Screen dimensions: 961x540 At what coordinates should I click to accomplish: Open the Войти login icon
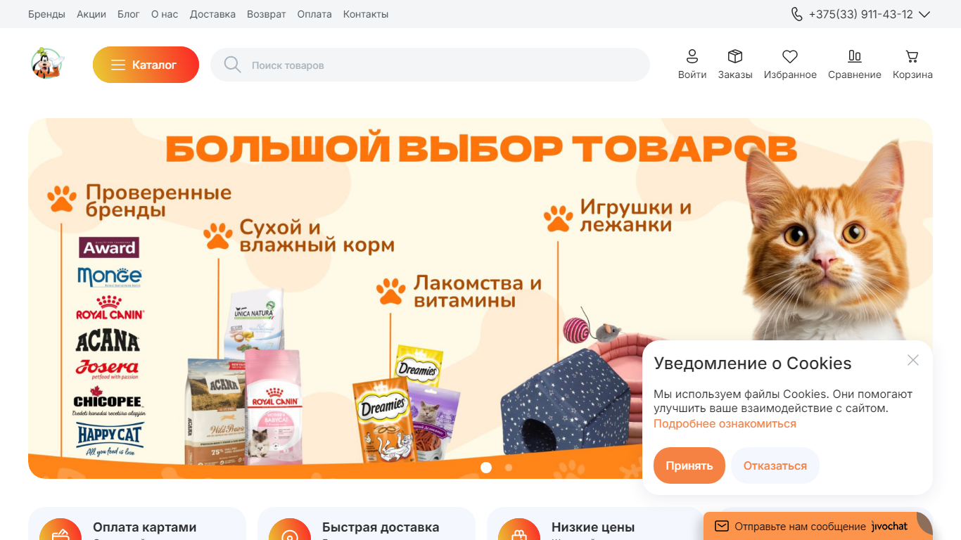[x=692, y=56]
